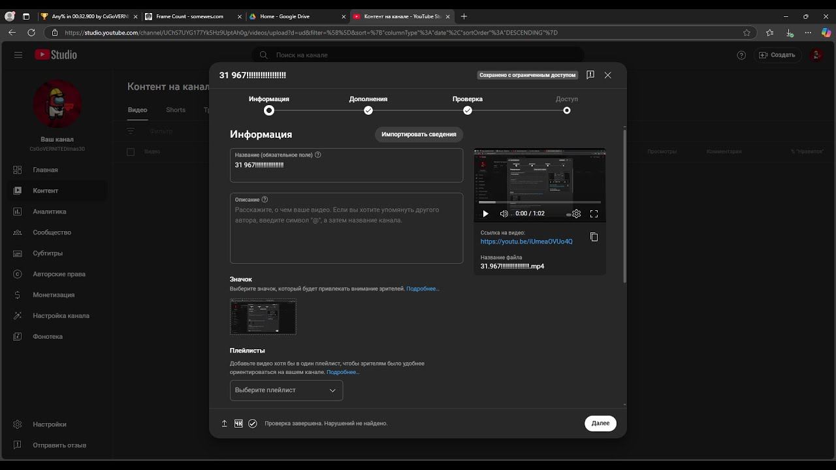Click Отправить отзыв in the sidebar
Screen dimensions: 836x470
point(56,445)
